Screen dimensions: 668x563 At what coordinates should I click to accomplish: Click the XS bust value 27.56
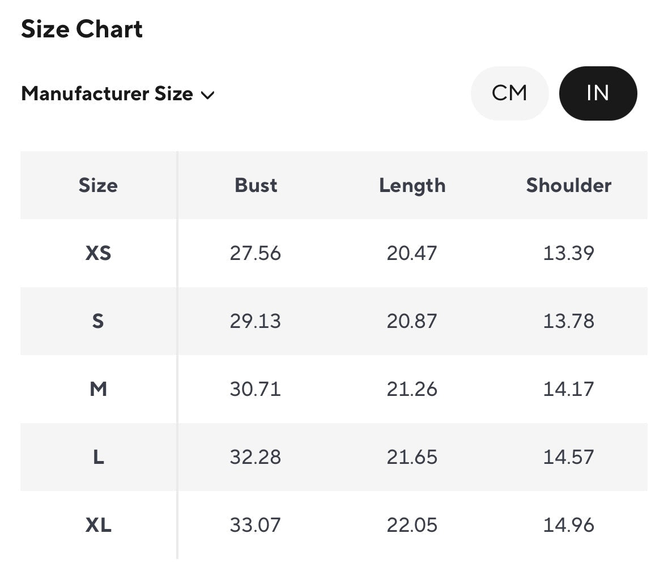pyautogui.click(x=255, y=253)
